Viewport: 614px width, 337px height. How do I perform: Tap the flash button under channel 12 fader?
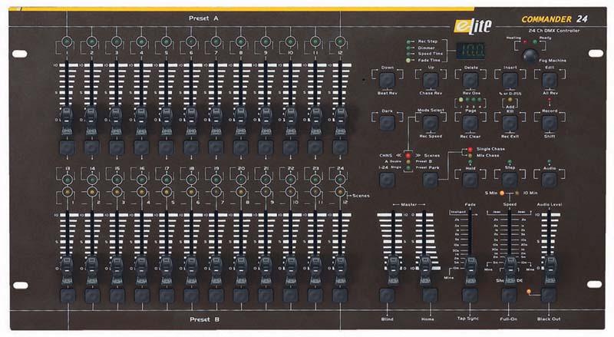click(x=340, y=147)
